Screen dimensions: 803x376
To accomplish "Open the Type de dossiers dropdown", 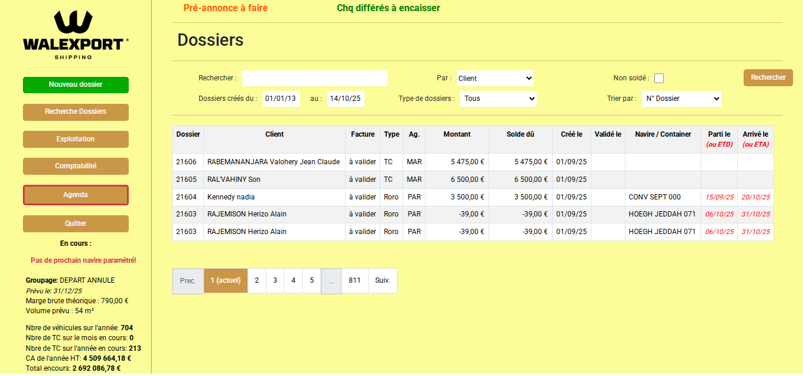I will (x=498, y=99).
